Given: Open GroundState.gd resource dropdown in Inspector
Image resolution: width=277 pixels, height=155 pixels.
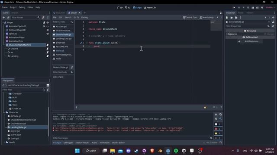Looking at the screenshot, I should coord(269,22).
